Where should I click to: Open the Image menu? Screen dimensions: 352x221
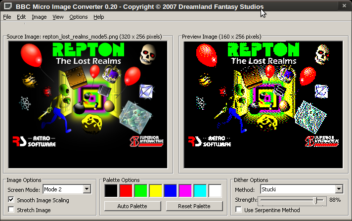point(39,17)
